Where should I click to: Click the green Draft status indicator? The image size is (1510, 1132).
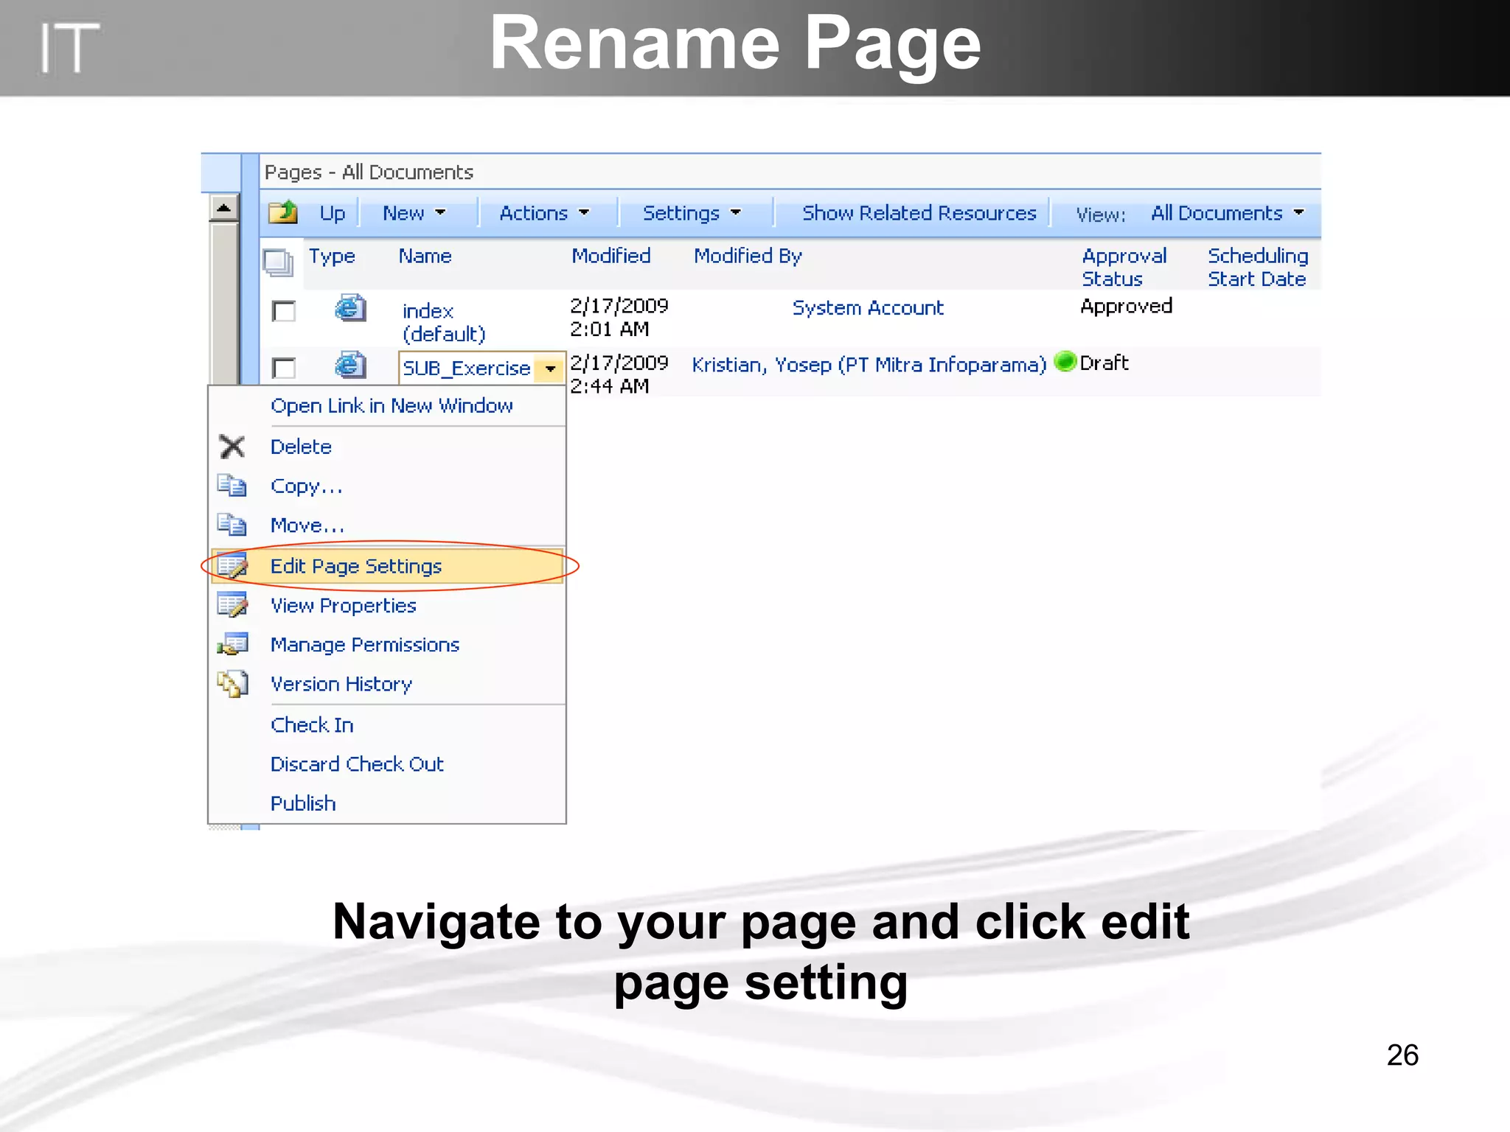[1065, 361]
